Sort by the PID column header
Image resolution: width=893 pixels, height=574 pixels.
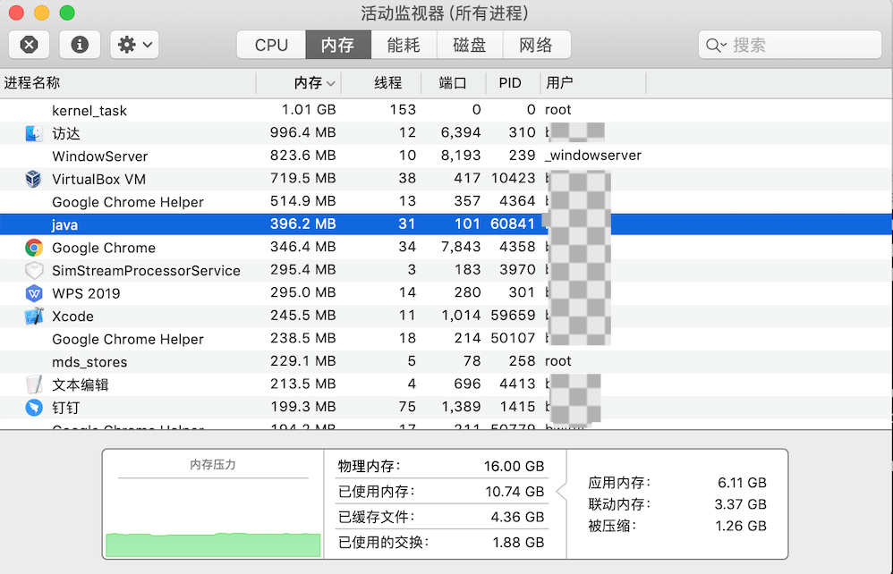[x=513, y=83]
